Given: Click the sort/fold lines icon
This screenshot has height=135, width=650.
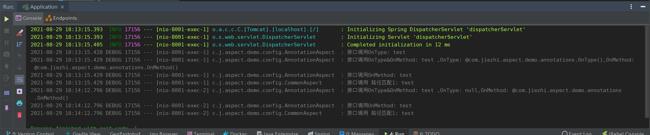Looking at the screenshot, I should [19, 44].
